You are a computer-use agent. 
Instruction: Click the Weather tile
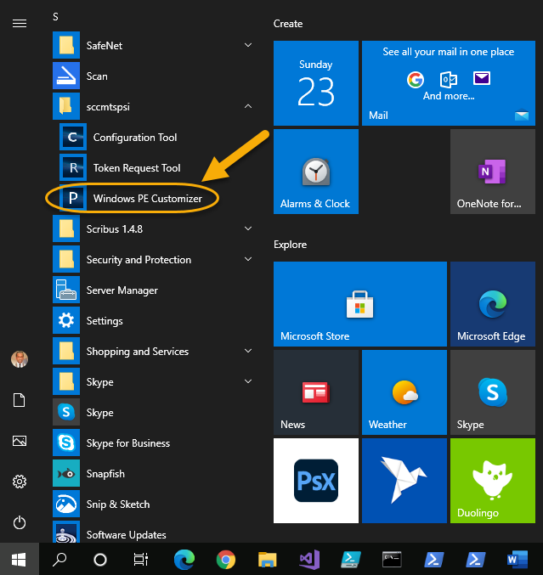(x=404, y=392)
